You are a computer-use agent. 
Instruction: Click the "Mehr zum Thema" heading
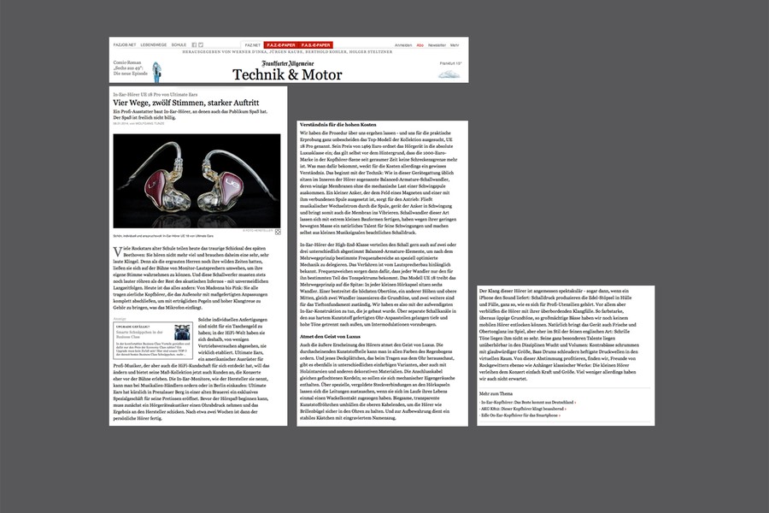pos(496,393)
